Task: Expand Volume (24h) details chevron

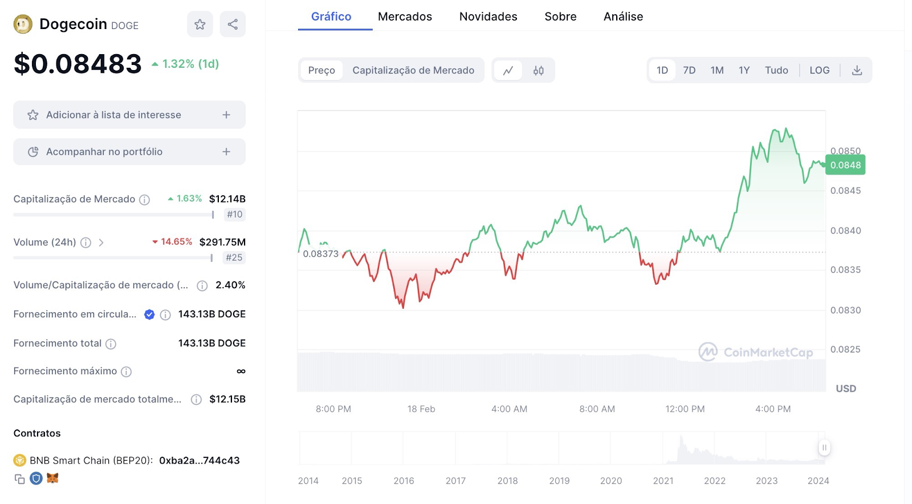Action: click(x=101, y=243)
